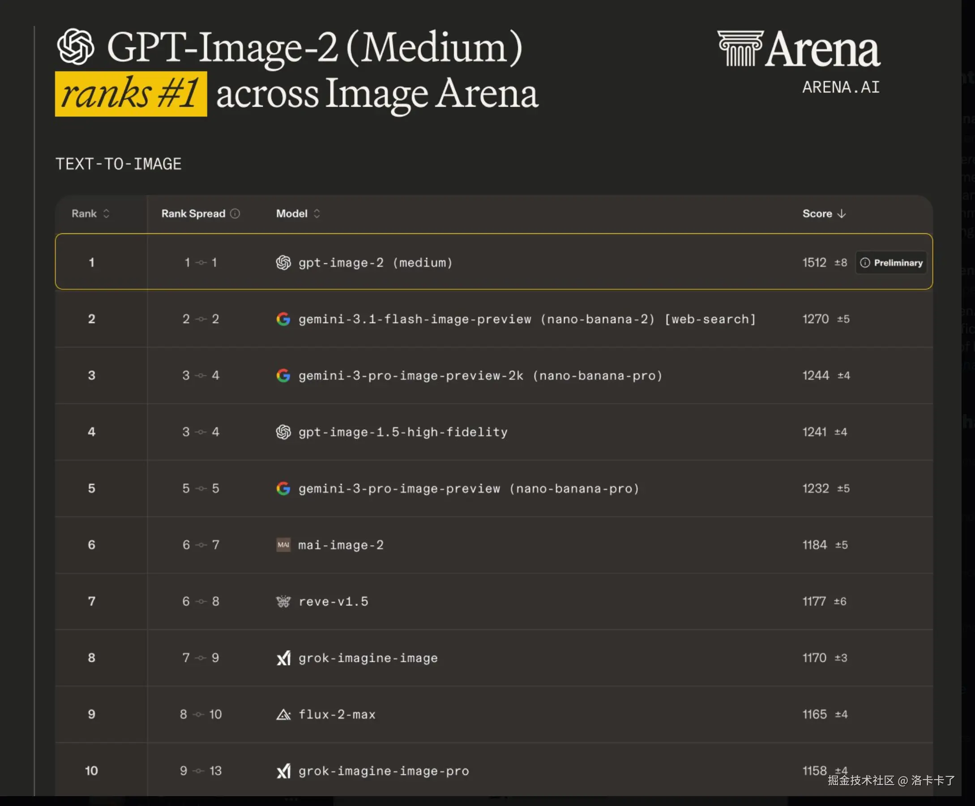This screenshot has width=975, height=806.
Task: Click the MAI icon beside mai-image-2
Action: point(283,544)
